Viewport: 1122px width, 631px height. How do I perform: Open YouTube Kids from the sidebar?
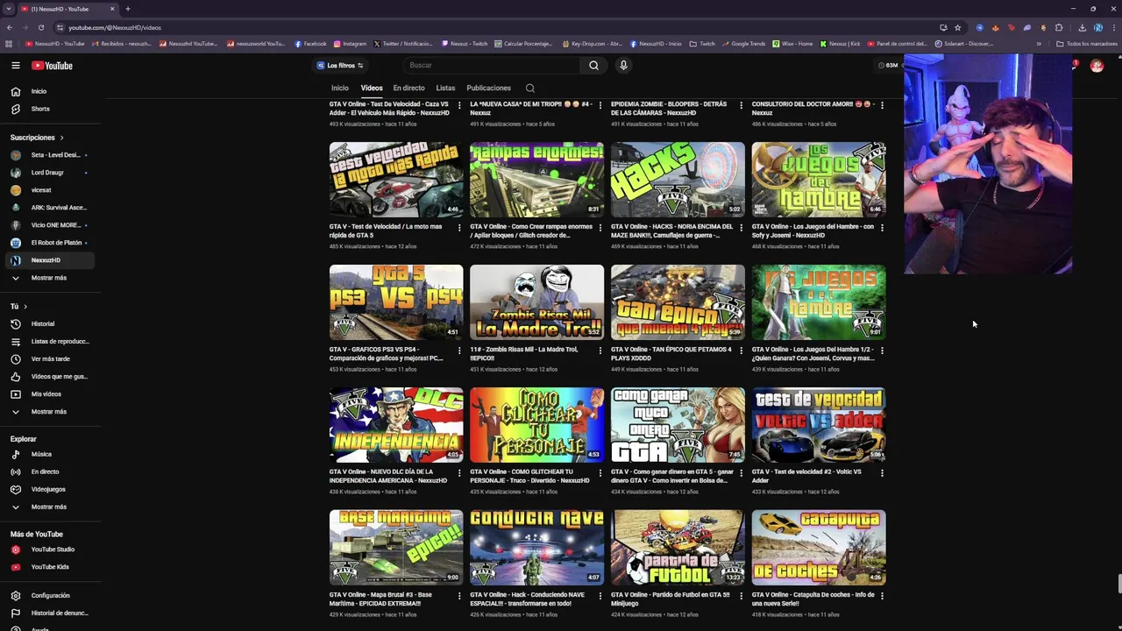tap(50, 567)
